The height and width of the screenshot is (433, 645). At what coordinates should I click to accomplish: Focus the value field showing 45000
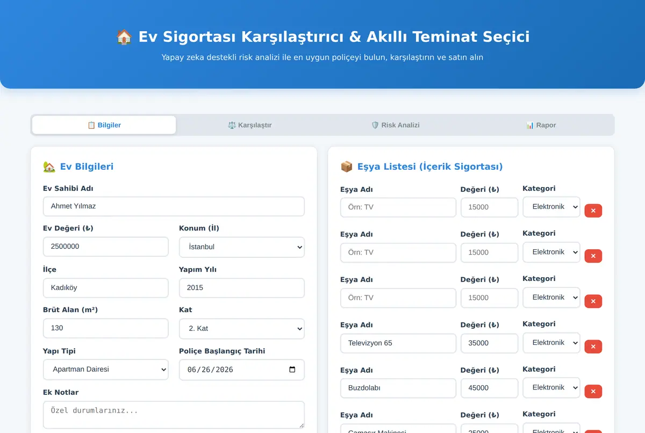point(489,388)
